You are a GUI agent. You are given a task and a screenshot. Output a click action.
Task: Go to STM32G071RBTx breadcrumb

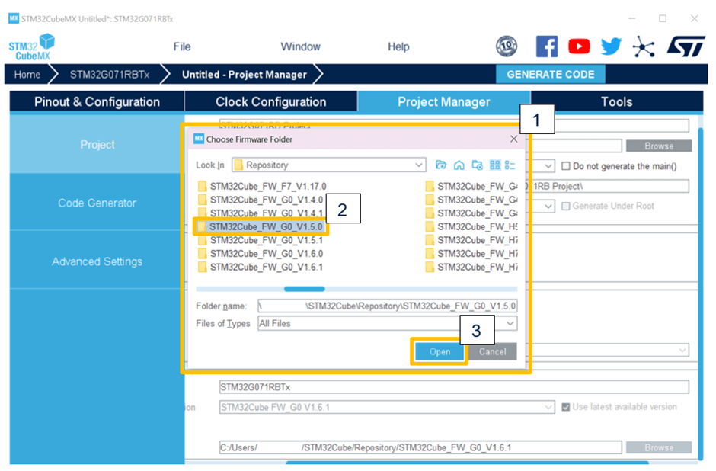(109, 75)
